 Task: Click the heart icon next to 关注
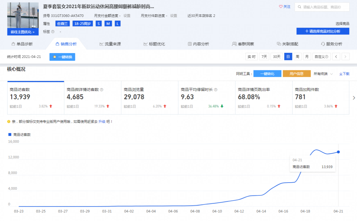[x=281, y=7]
